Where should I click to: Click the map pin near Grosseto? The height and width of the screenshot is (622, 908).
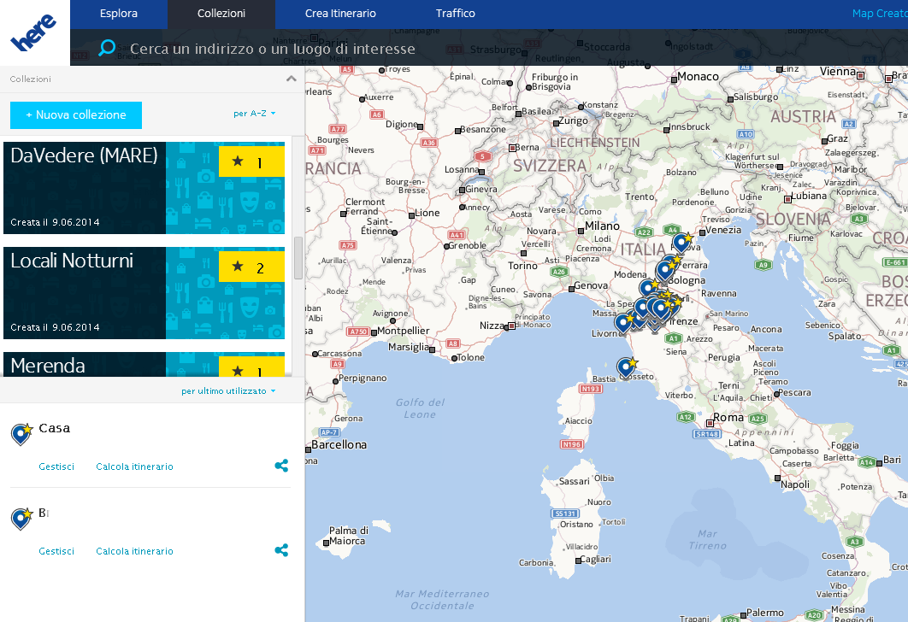[x=625, y=367]
